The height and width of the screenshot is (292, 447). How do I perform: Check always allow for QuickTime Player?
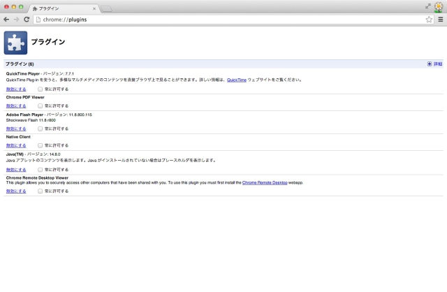point(41,89)
